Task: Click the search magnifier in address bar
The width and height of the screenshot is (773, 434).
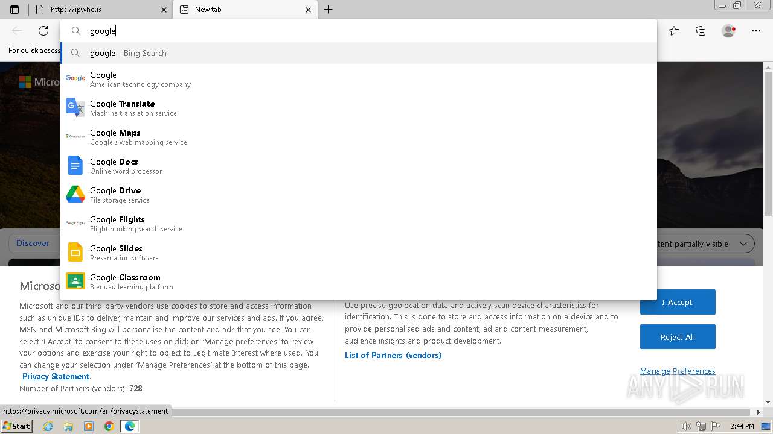Action: point(76,31)
